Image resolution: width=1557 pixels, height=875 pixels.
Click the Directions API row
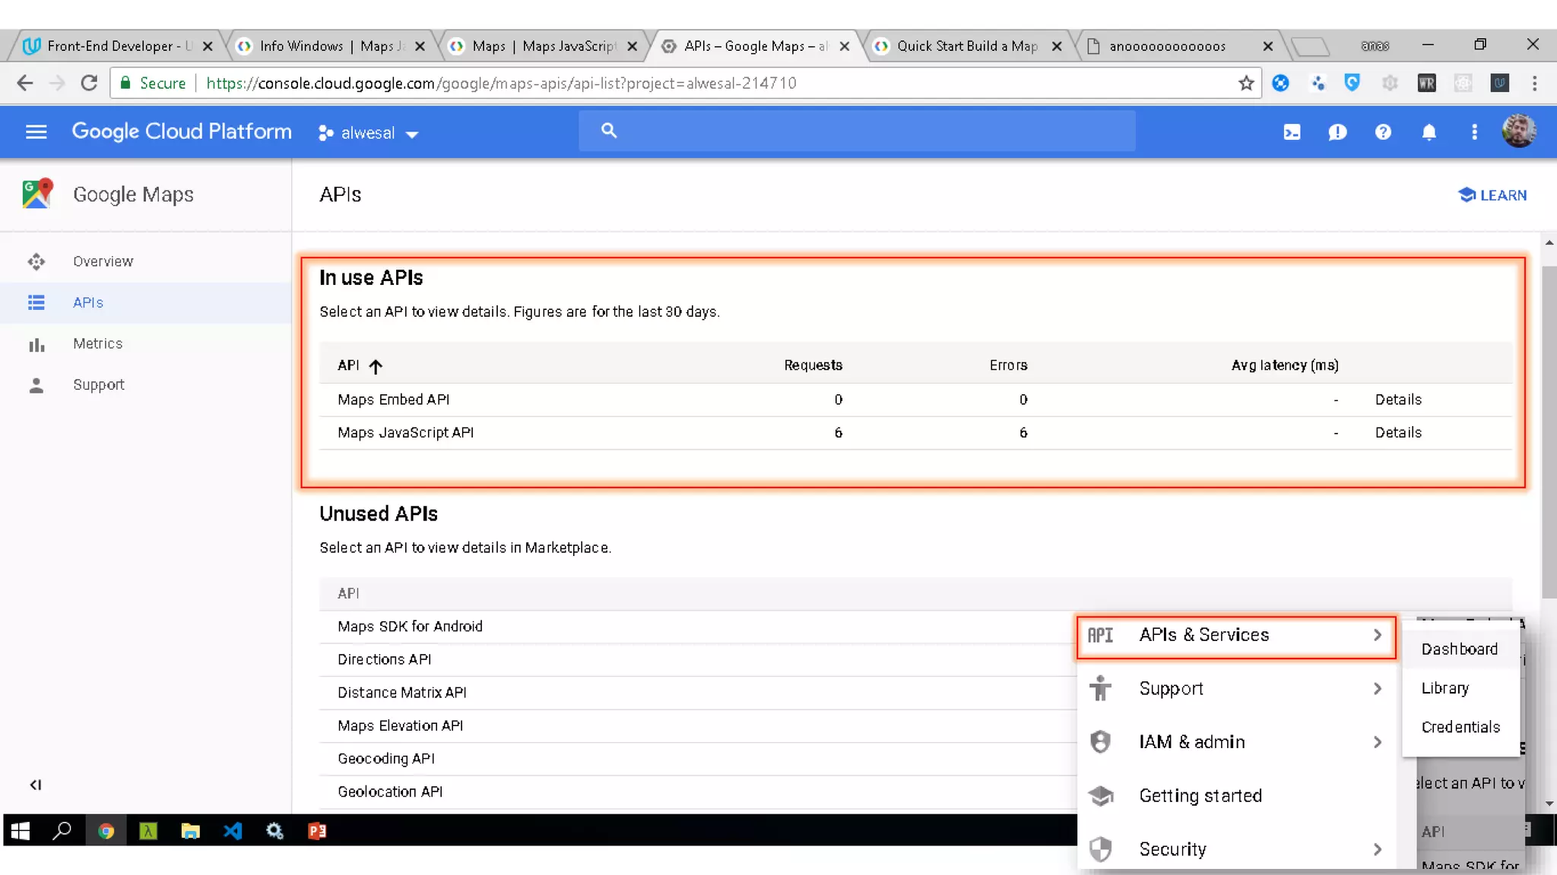click(384, 659)
